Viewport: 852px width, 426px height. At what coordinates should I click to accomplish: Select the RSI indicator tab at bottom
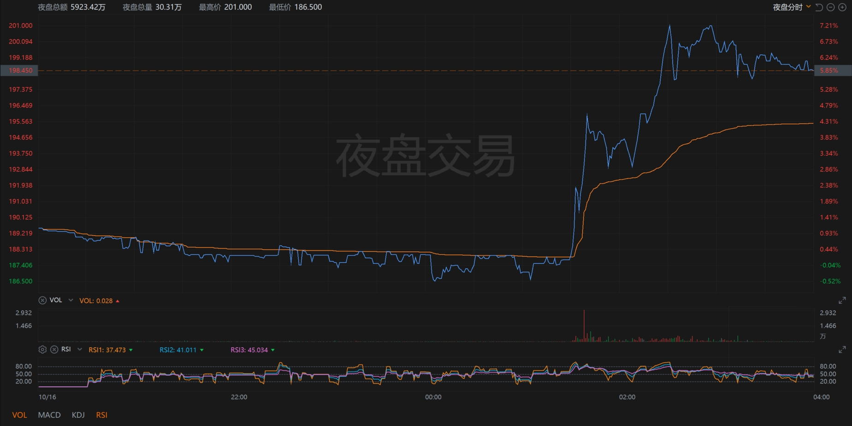coord(102,415)
